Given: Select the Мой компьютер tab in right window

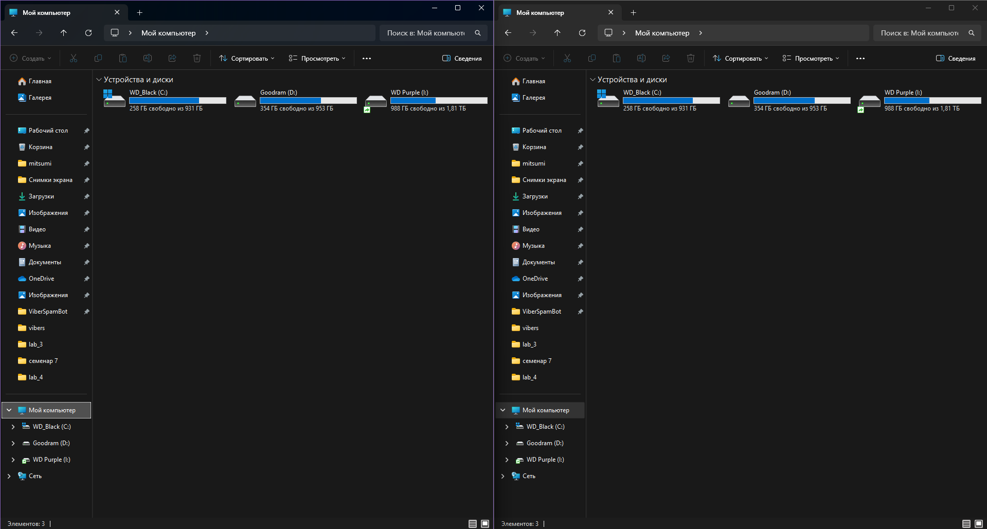Looking at the screenshot, I should click(559, 12).
